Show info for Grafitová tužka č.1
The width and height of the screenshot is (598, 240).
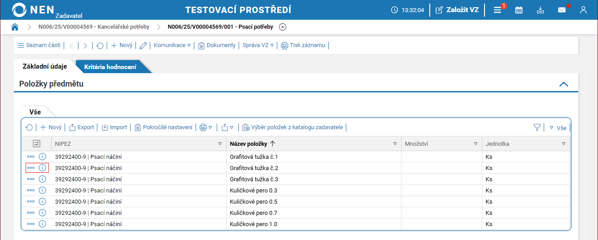(x=43, y=157)
